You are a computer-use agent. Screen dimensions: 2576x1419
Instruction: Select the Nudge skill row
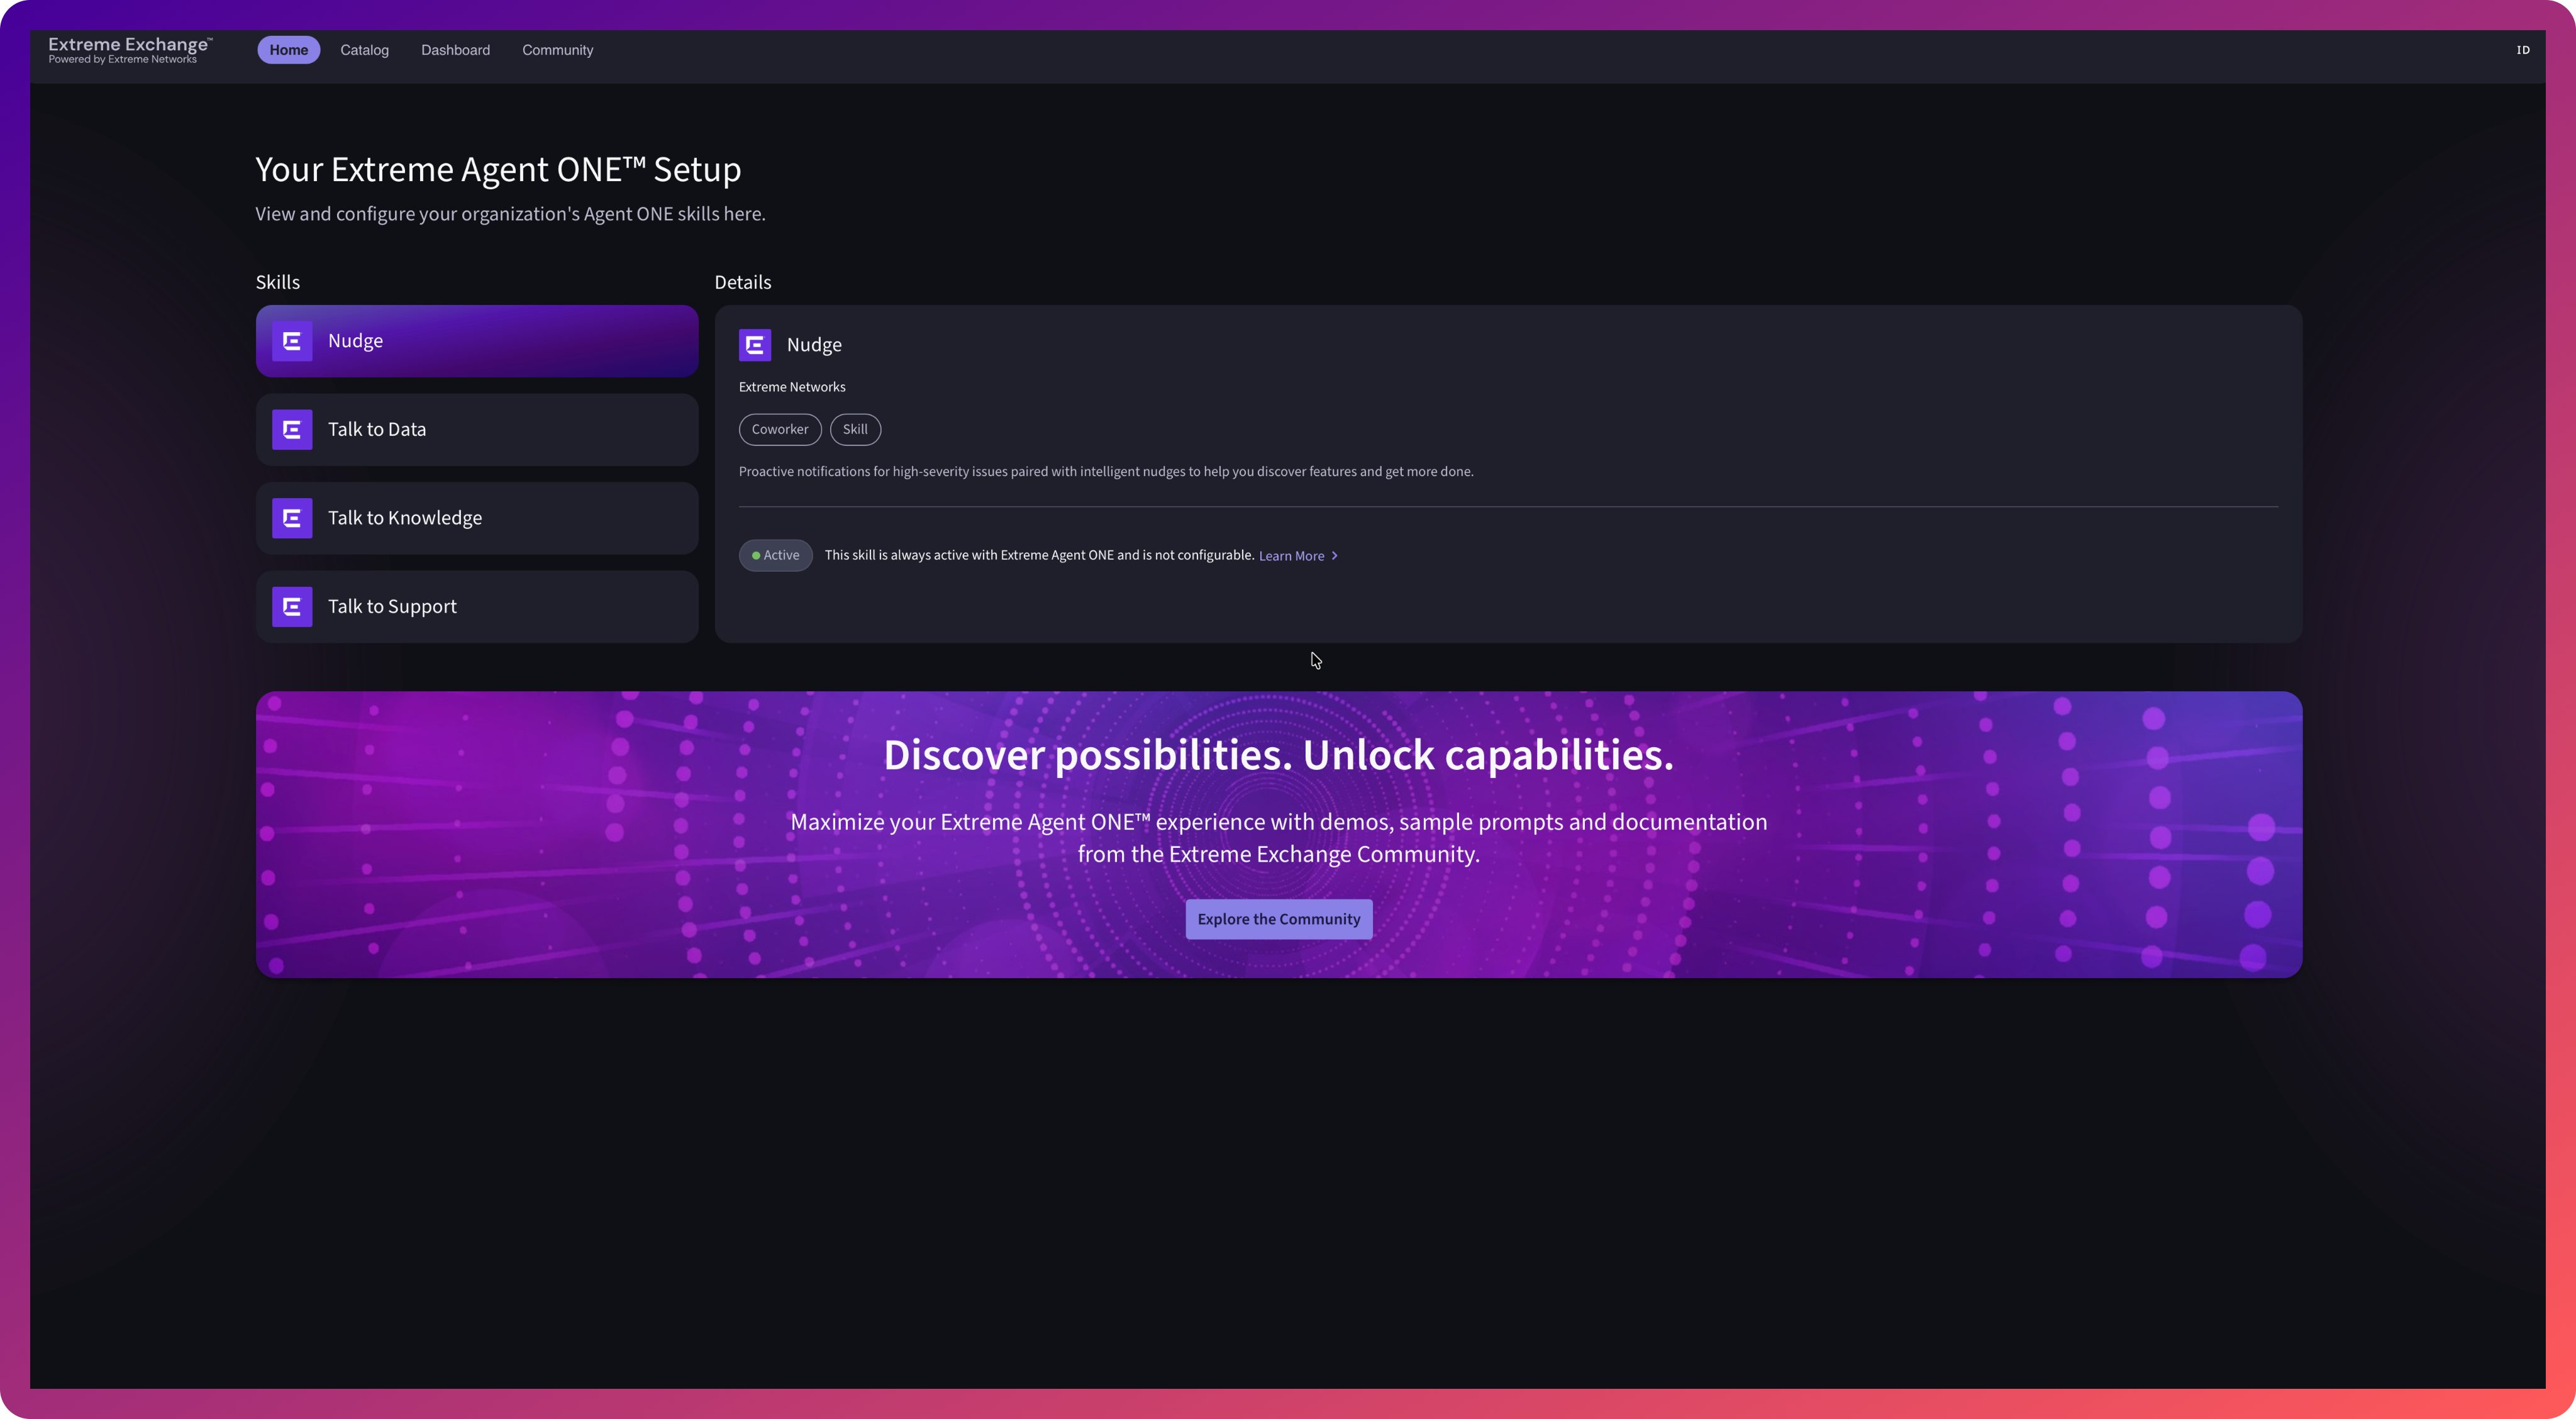pos(477,341)
